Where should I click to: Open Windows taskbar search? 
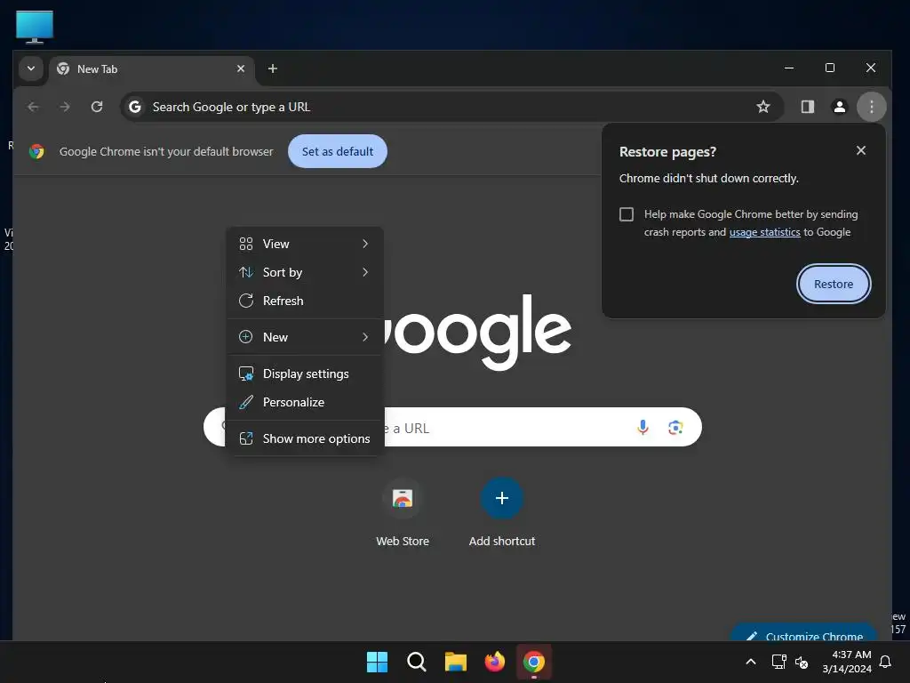pyautogui.click(x=416, y=662)
